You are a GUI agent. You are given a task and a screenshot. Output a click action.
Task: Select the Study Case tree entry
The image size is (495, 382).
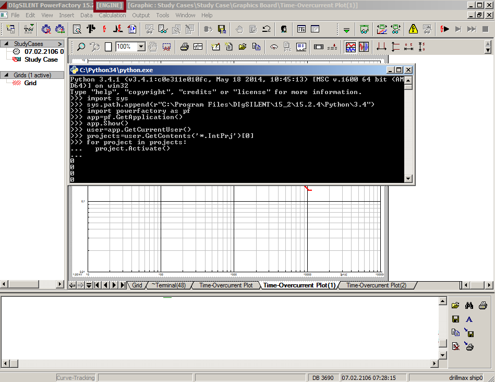41,60
